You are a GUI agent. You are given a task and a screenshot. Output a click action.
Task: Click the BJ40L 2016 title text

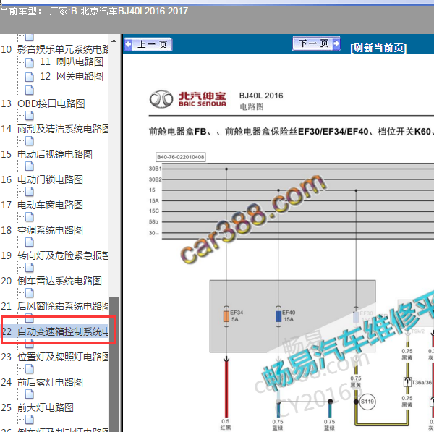pos(261,96)
